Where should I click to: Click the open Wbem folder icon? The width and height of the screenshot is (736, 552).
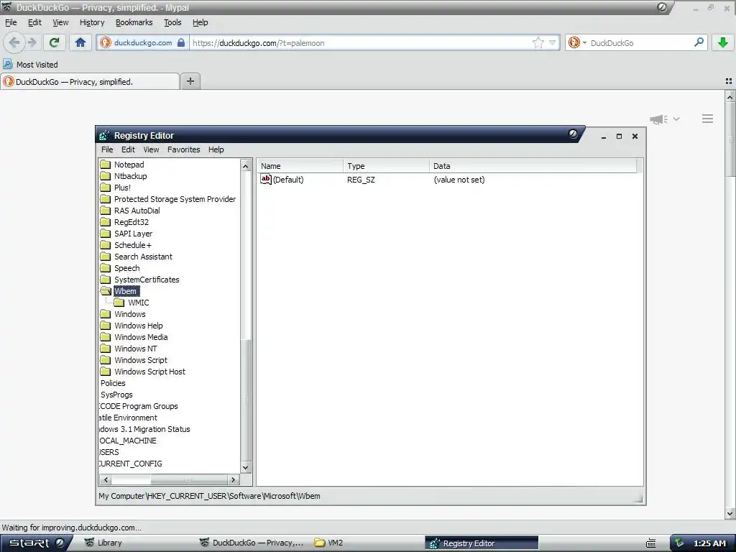(106, 291)
